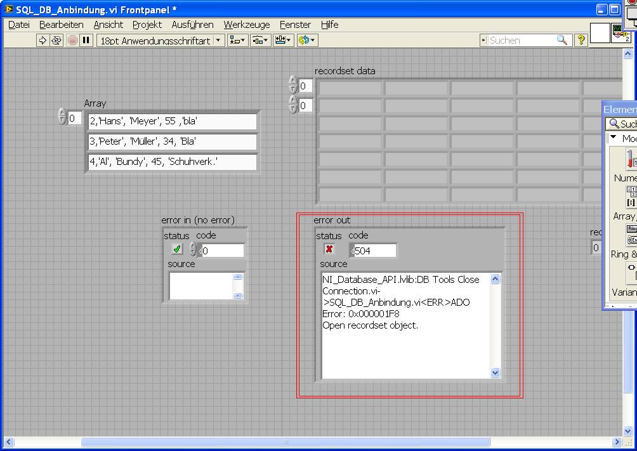Show the context help question mark
Screen dimensions: 637x451
[x=581, y=40]
